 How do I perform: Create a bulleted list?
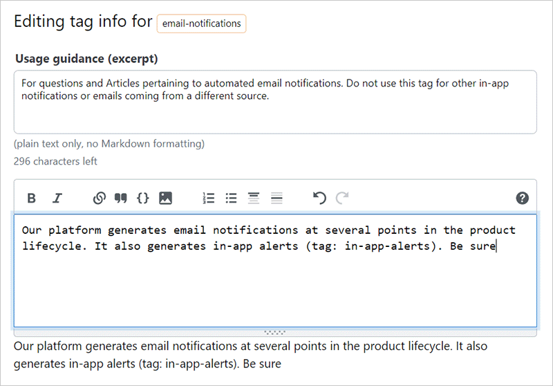(x=232, y=199)
